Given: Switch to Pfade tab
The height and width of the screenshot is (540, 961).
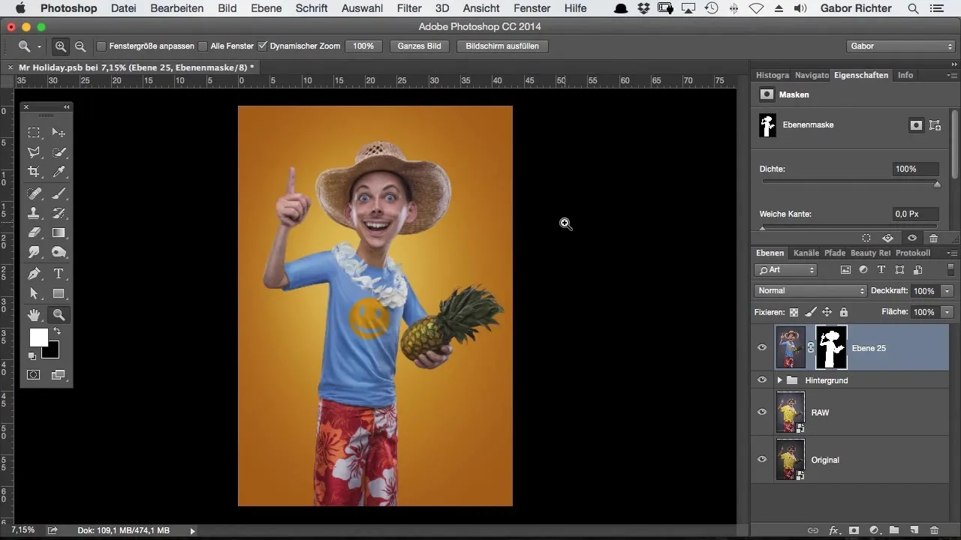Looking at the screenshot, I should point(834,253).
